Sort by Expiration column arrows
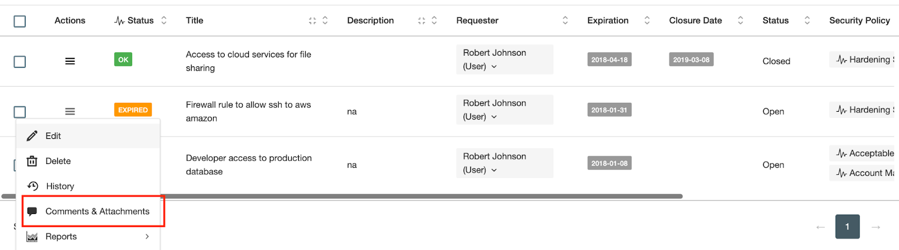 pyautogui.click(x=647, y=21)
